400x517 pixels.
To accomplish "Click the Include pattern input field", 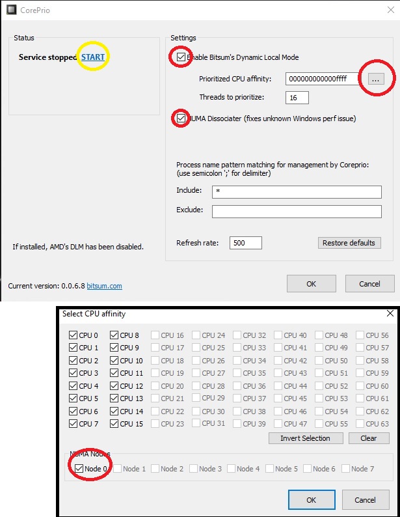I will click(x=297, y=192).
